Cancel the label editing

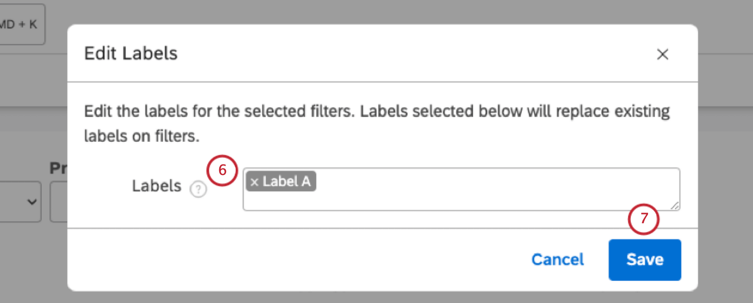pos(557,260)
